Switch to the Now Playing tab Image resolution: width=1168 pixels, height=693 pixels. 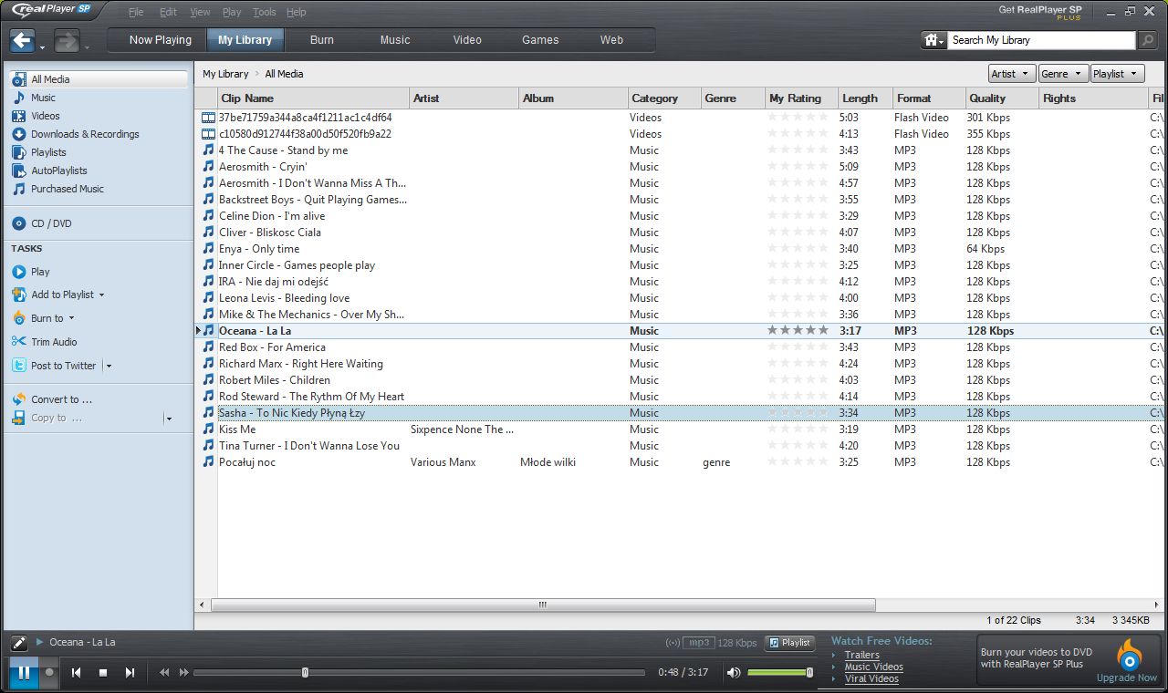point(161,40)
